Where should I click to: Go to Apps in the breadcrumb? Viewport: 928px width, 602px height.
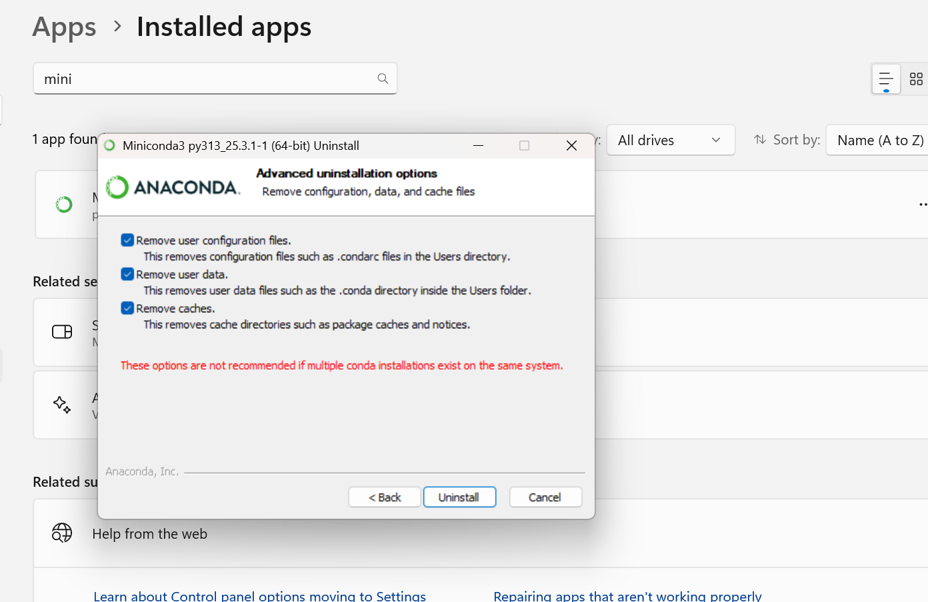pyautogui.click(x=65, y=27)
